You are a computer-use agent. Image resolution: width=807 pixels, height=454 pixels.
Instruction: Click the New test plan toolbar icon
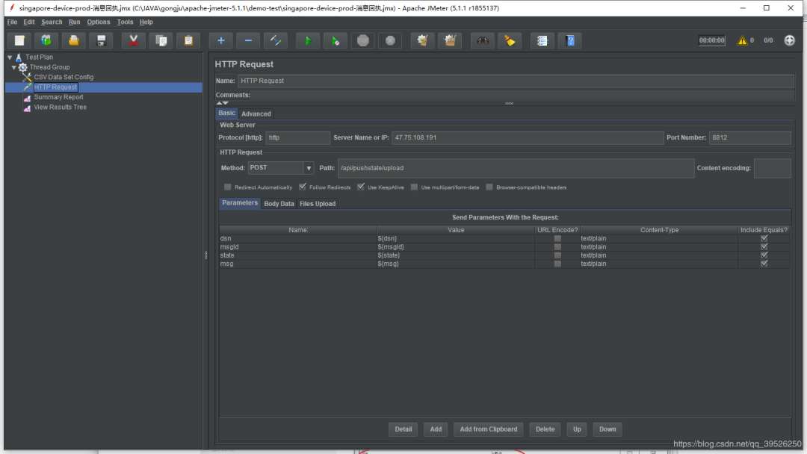coord(19,40)
